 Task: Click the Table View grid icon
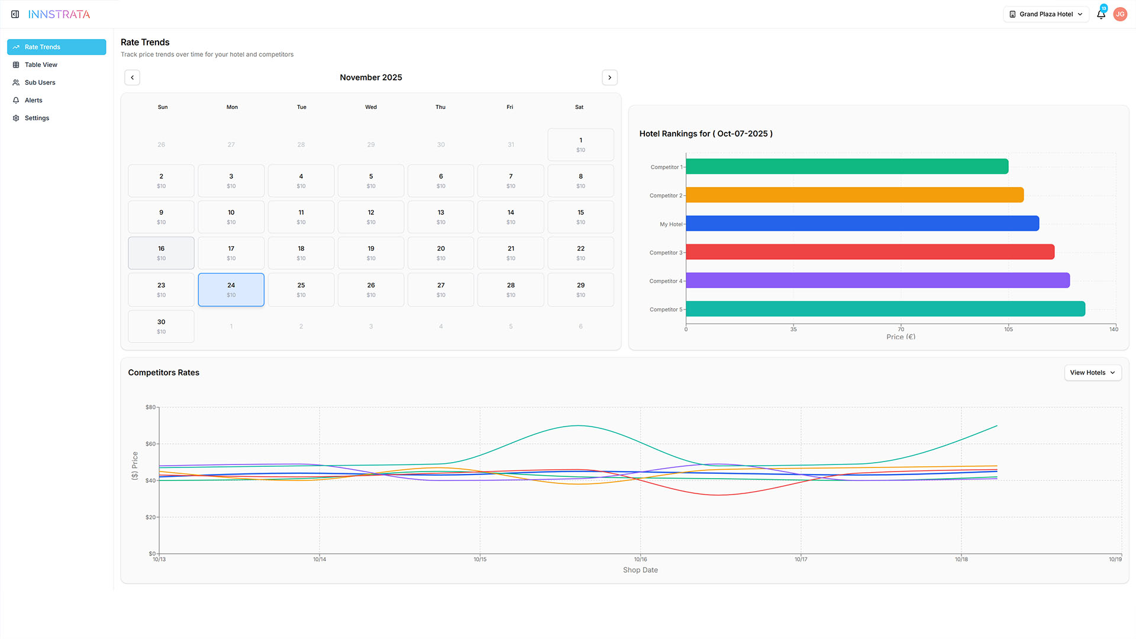pos(16,65)
